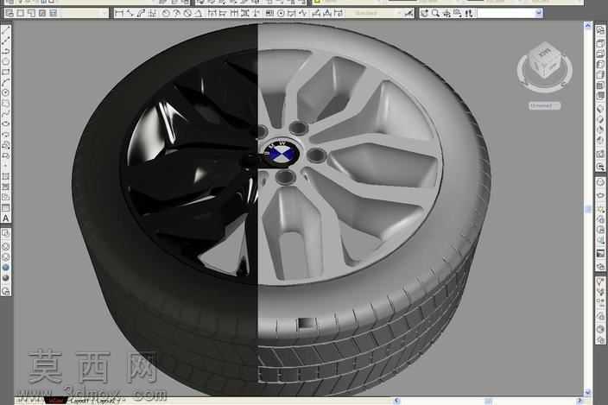Select the Point tool
This screenshot has height=405, width=608.
point(6,166)
